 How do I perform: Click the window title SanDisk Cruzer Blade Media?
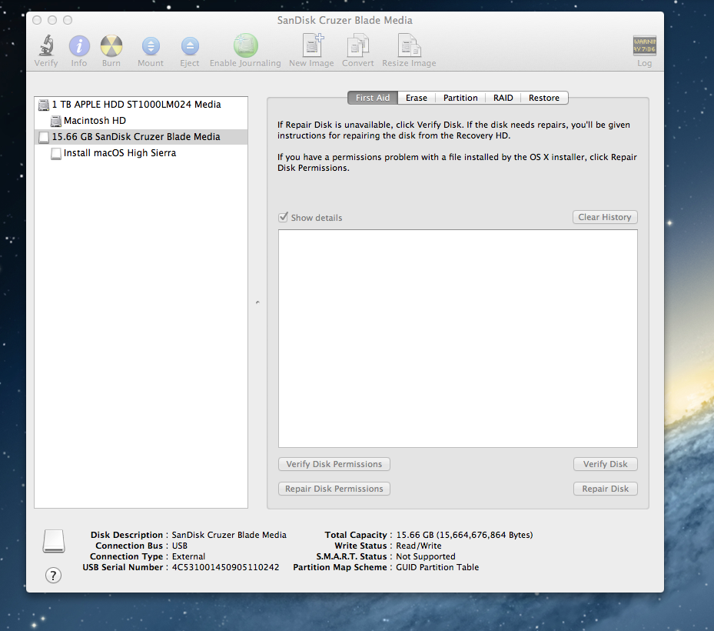[x=345, y=21]
